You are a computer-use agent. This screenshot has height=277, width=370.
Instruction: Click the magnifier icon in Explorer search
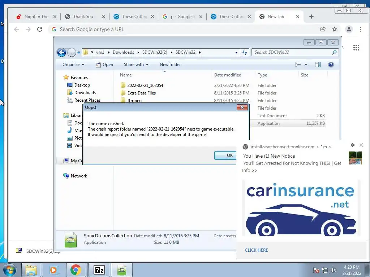334,52
